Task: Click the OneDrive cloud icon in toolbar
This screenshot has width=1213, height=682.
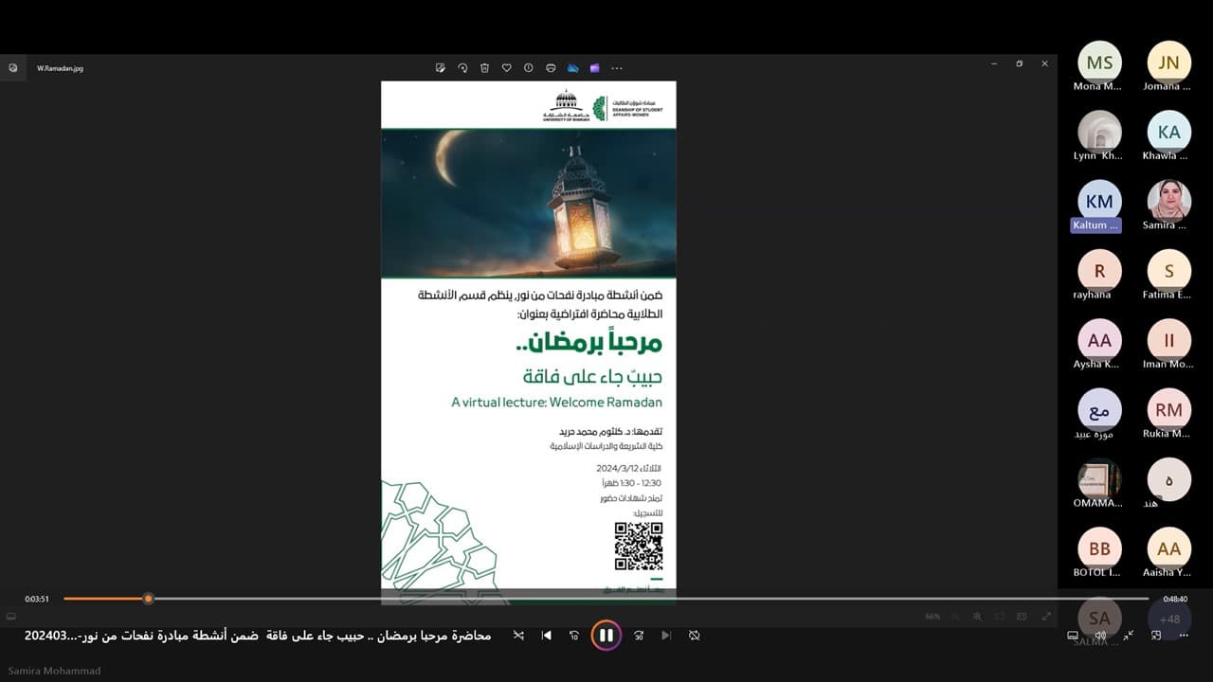Action: tap(573, 68)
